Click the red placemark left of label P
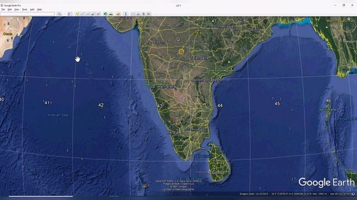Viewport: 357px width, 200px height. 171,120
